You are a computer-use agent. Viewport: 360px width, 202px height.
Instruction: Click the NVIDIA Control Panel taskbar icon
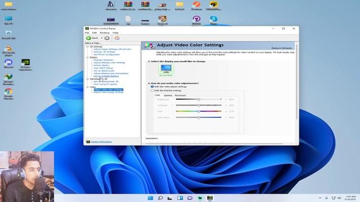click(210, 198)
